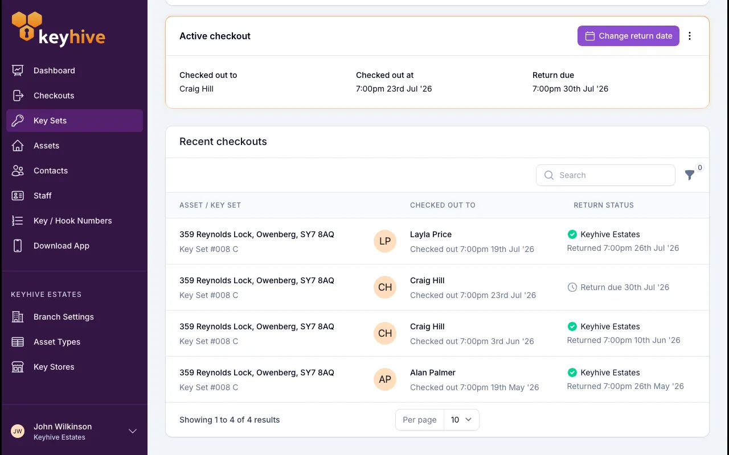Screen dimensions: 729x455
Task: Click the JW user avatar
Action: (x=18, y=431)
